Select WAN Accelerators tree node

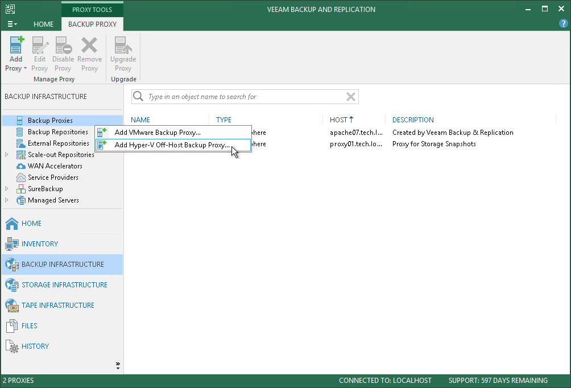[55, 166]
